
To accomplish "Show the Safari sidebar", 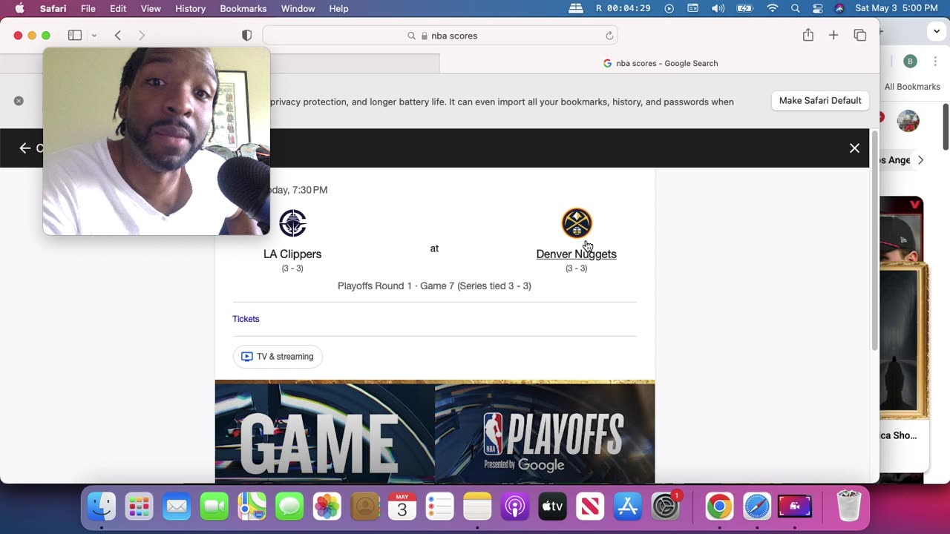I will coord(75,36).
